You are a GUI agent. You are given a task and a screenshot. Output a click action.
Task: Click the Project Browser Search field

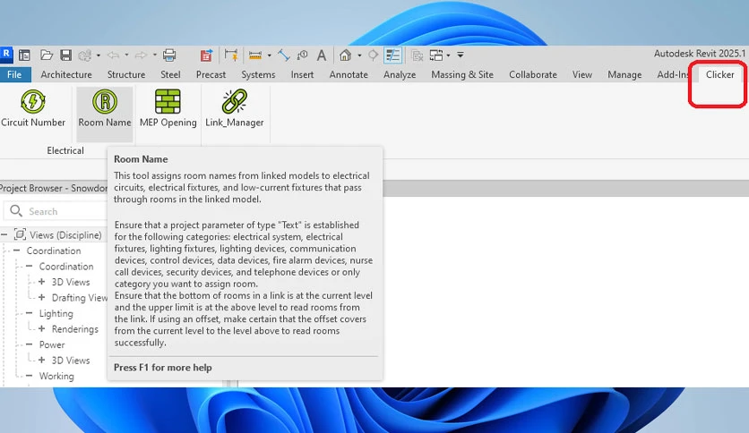coord(55,211)
